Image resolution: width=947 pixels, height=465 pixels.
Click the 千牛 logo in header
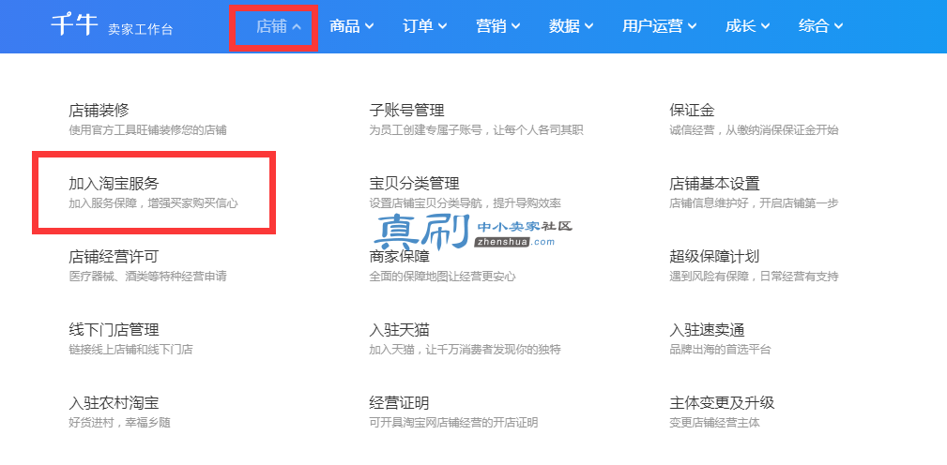[x=74, y=26]
